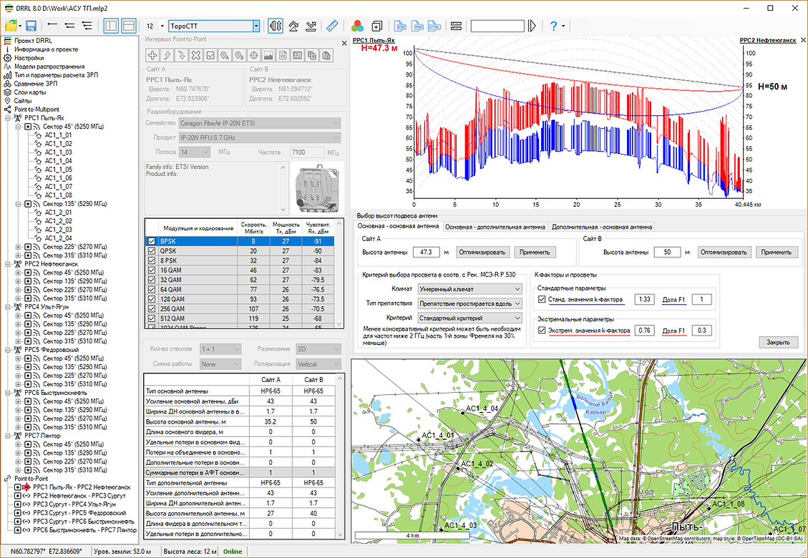The image size is (808, 558).
Task: Open project folder icon in toolbar
Action: pos(11,26)
